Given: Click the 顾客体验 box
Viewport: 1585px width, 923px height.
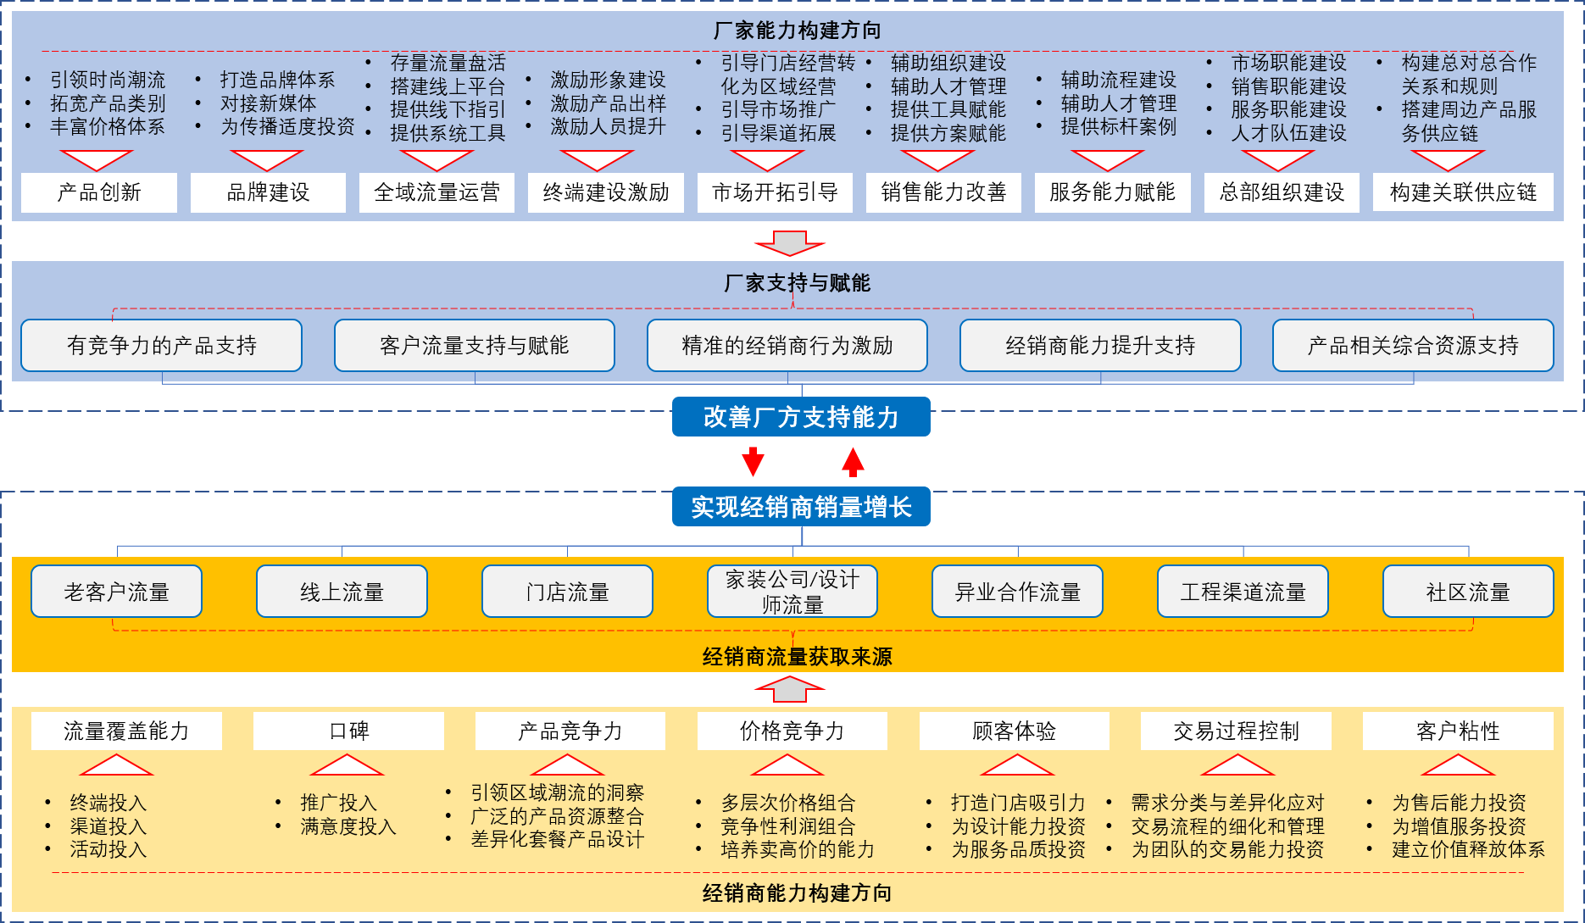Looking at the screenshot, I should coord(1015,731).
